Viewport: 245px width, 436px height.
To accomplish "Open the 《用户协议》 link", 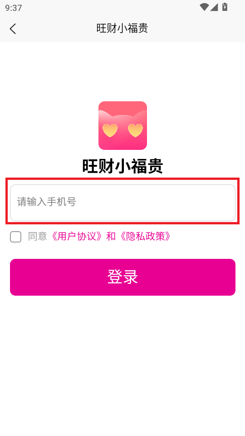I will tap(78, 236).
